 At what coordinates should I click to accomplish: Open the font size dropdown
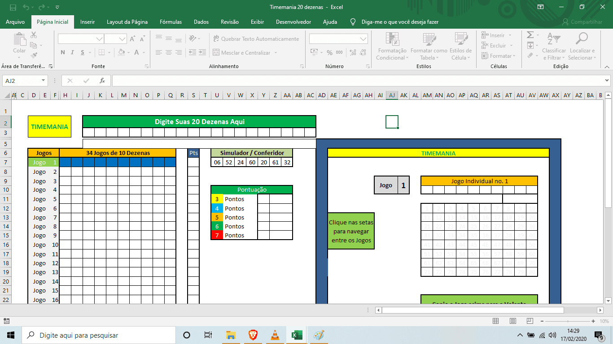[x=122, y=39]
